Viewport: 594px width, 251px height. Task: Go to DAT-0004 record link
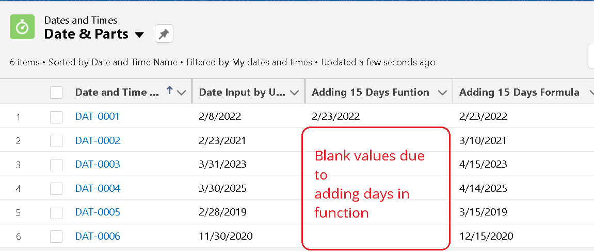click(98, 188)
